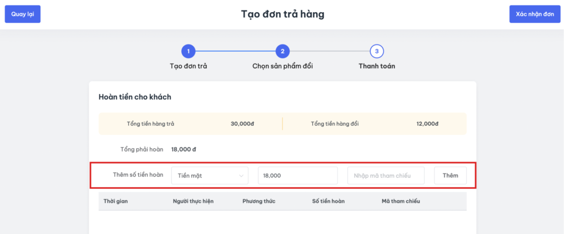Switch to Chọn sản phẩm đổi step

pyautogui.click(x=283, y=66)
